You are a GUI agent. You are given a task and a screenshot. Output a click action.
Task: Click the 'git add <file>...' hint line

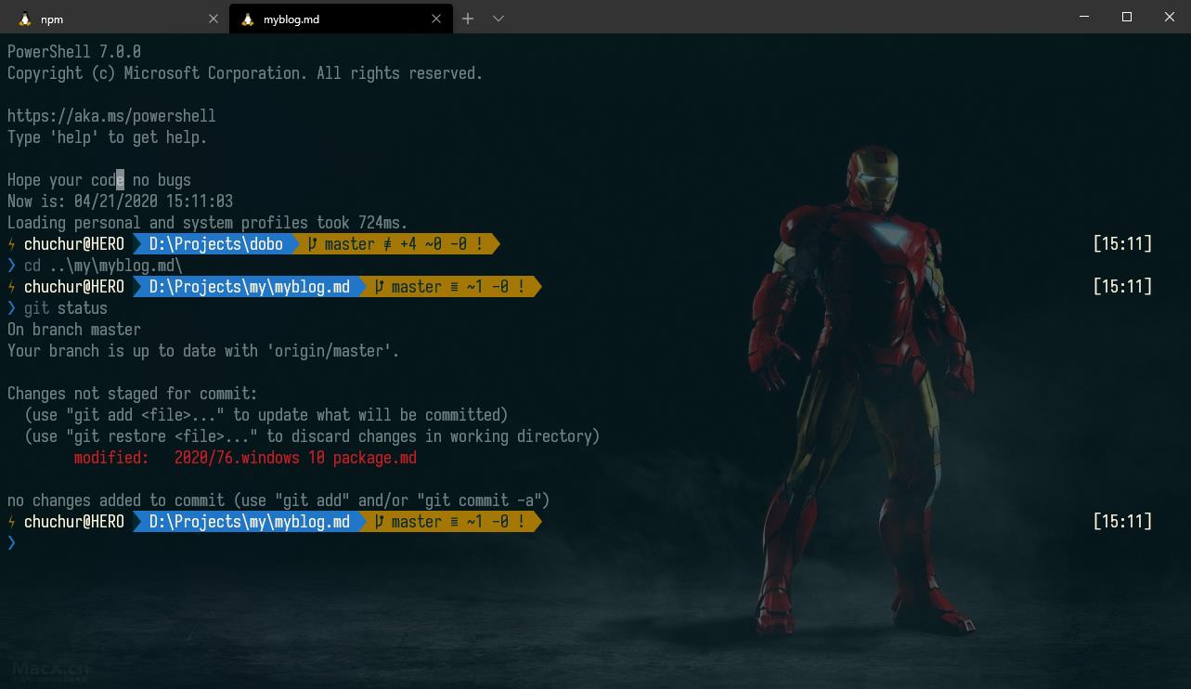[x=266, y=415]
